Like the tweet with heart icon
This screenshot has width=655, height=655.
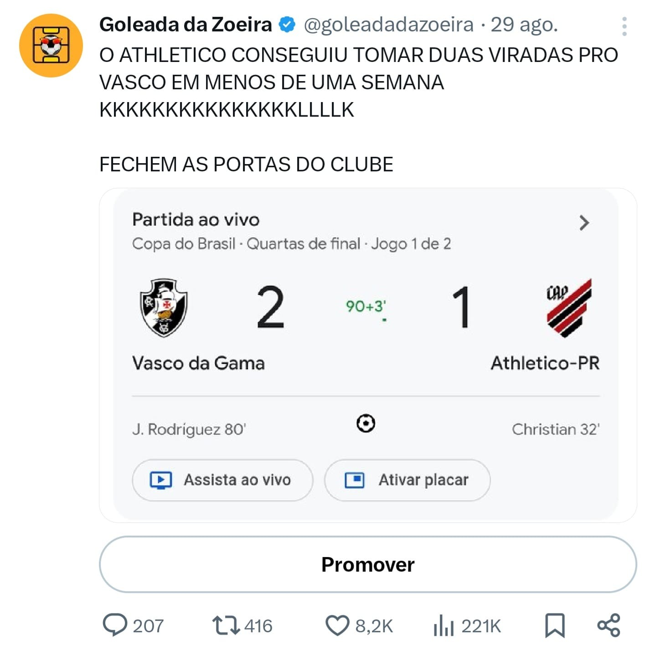pos(337,625)
